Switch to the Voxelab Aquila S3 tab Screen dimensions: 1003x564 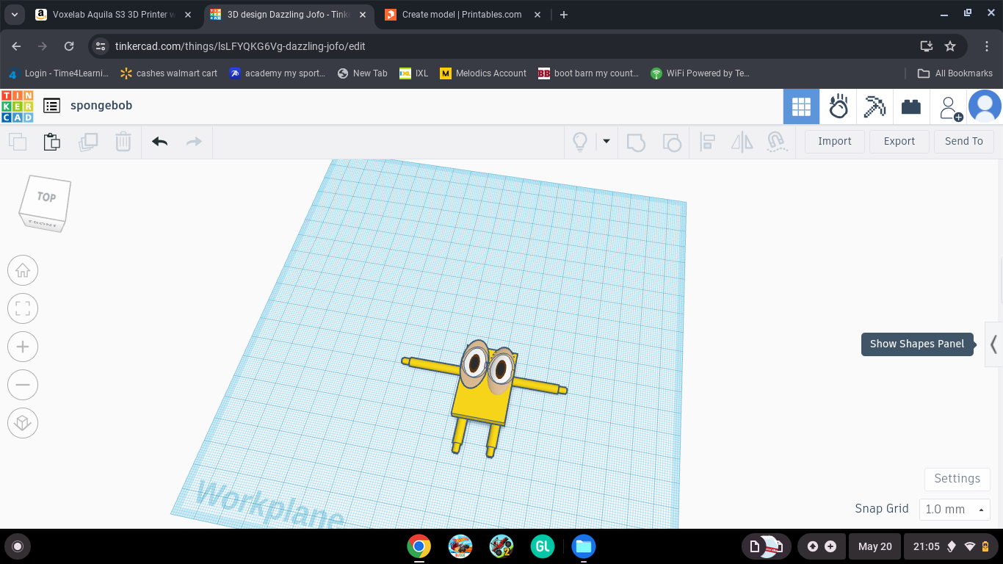click(x=114, y=15)
